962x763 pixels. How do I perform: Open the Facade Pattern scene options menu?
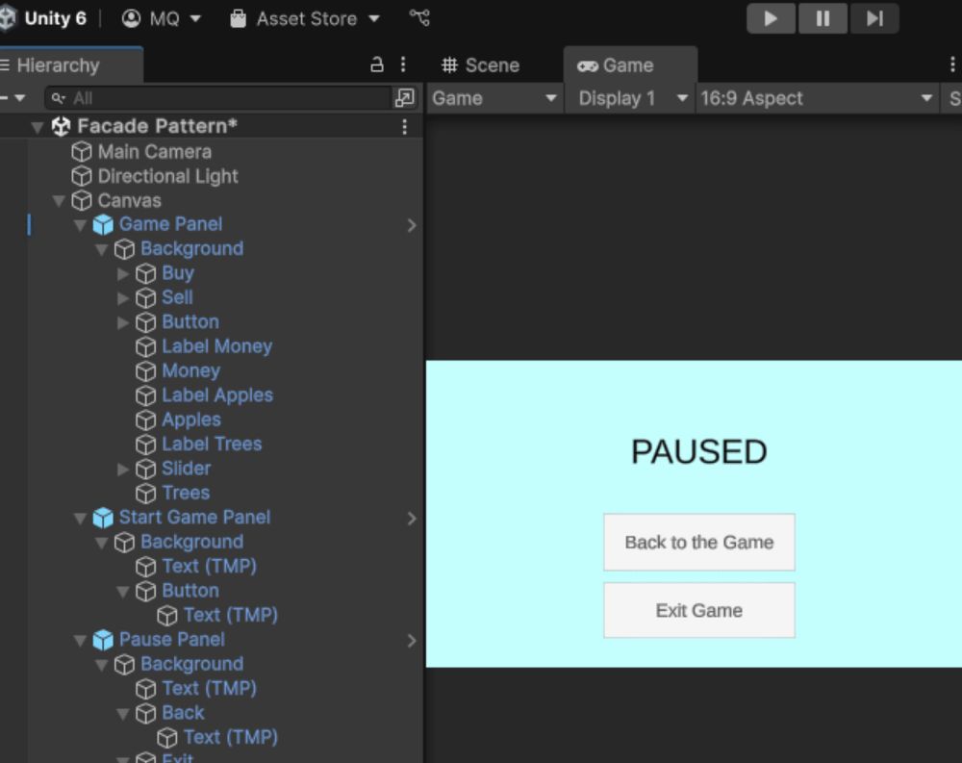404,126
